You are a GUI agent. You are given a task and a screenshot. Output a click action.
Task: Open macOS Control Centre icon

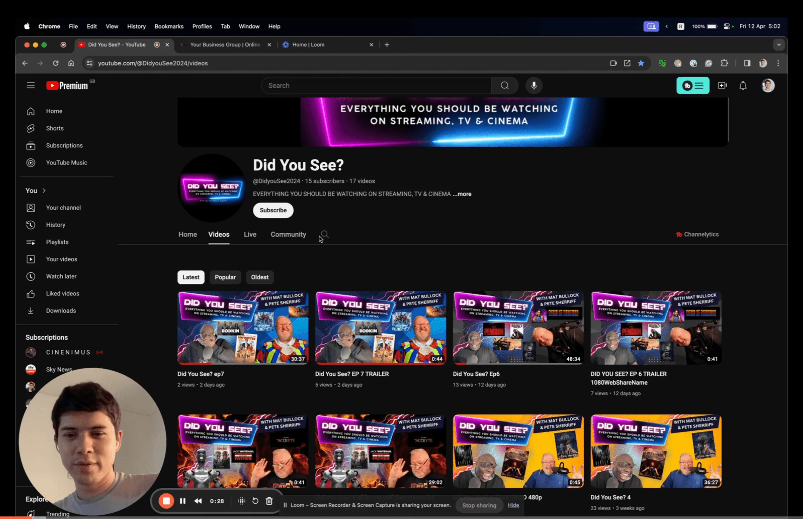point(727,26)
